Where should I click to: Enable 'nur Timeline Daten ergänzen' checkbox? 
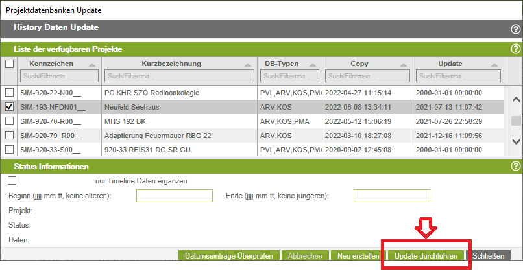click(12, 181)
